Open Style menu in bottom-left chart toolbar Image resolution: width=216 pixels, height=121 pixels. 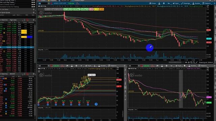[x=88, y=66]
